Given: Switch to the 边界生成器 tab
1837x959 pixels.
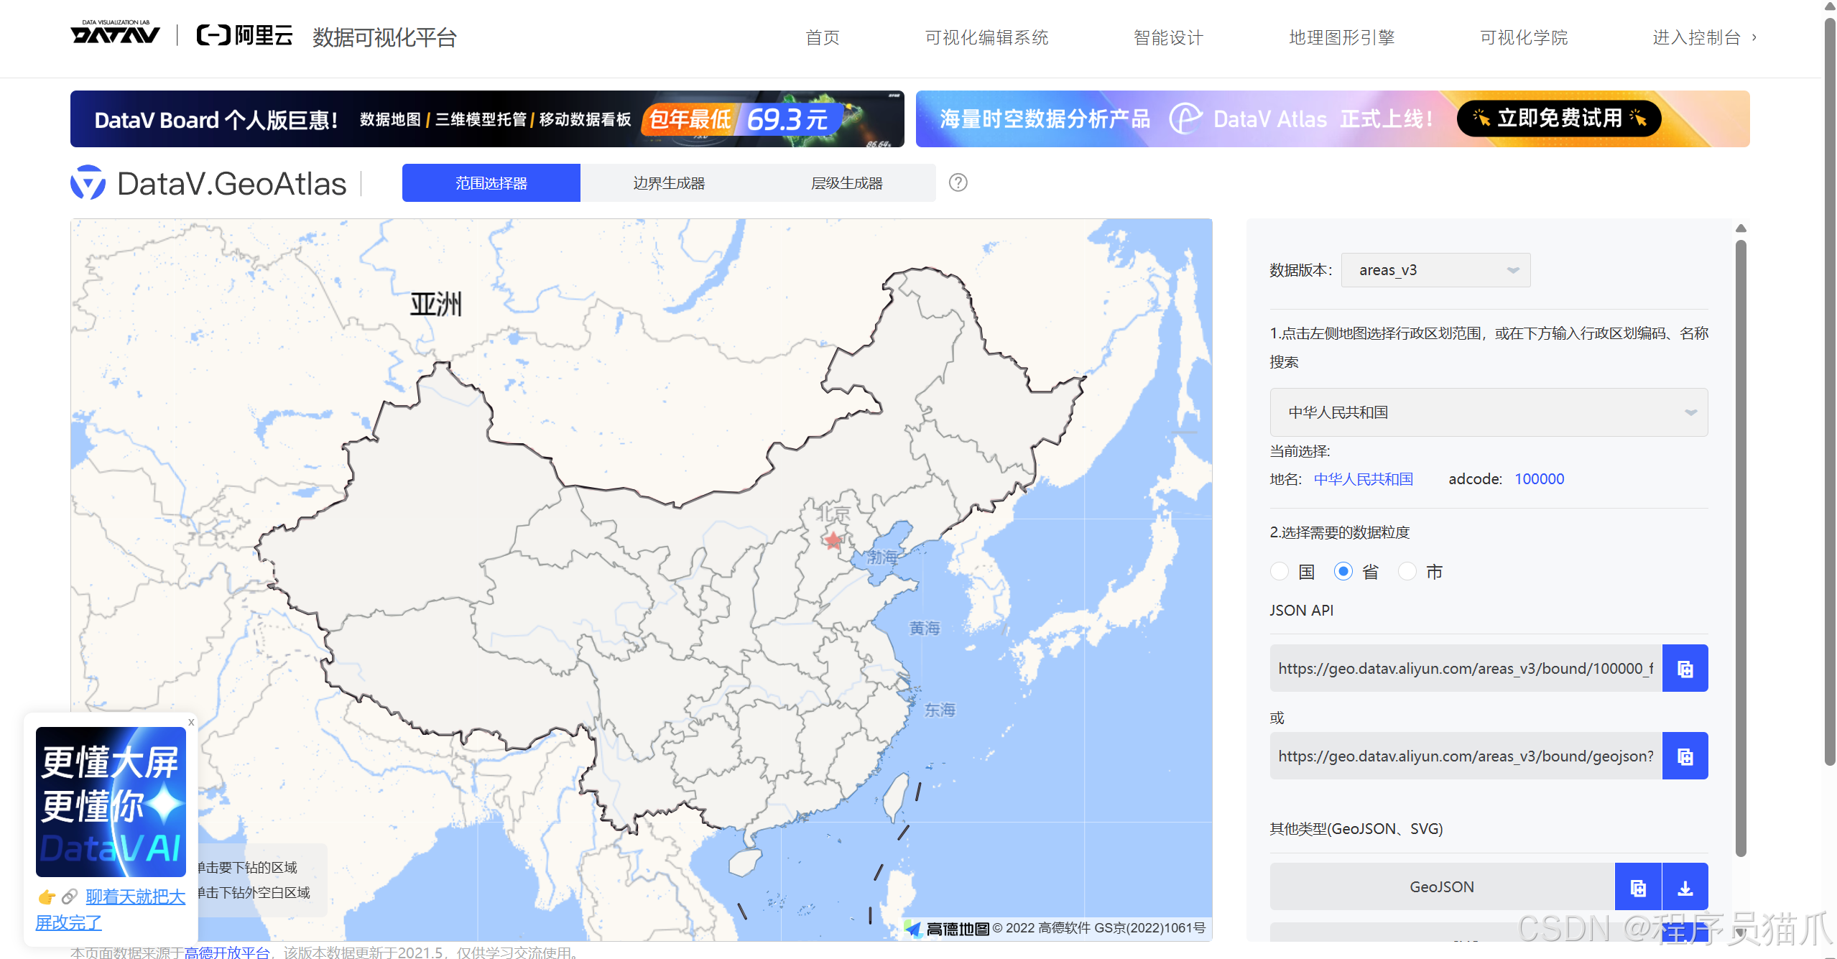Looking at the screenshot, I should tap(670, 182).
